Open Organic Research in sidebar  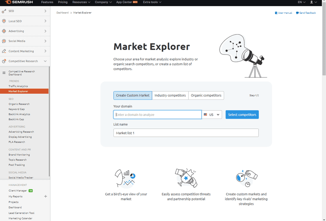coord(19,104)
